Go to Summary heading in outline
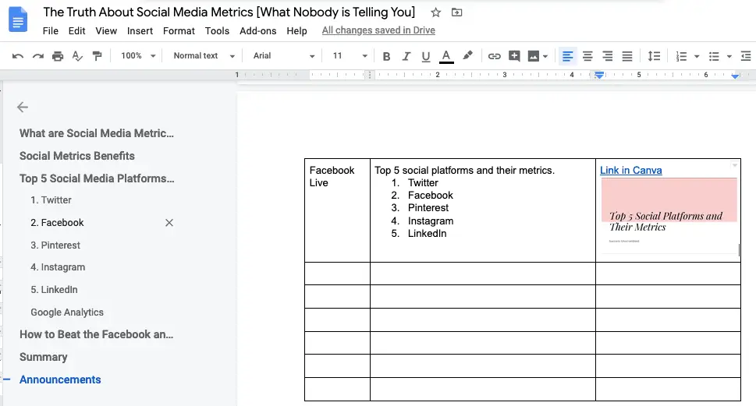756x406 pixels. click(x=44, y=358)
